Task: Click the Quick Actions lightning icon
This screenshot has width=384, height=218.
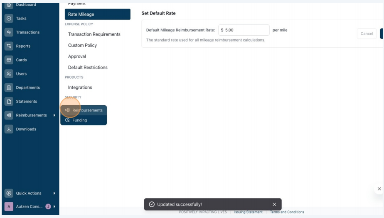Action: [x=9, y=193]
